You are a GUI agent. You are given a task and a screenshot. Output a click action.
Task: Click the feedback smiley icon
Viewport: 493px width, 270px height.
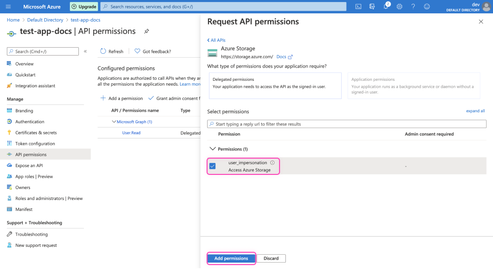[x=427, y=6]
